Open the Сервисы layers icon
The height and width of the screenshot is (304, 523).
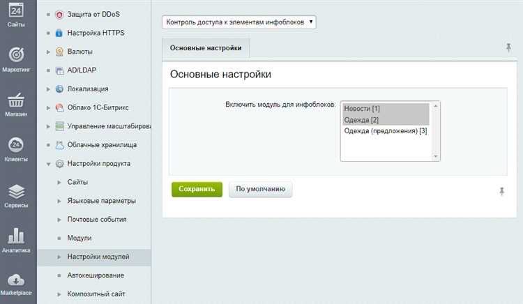16,191
